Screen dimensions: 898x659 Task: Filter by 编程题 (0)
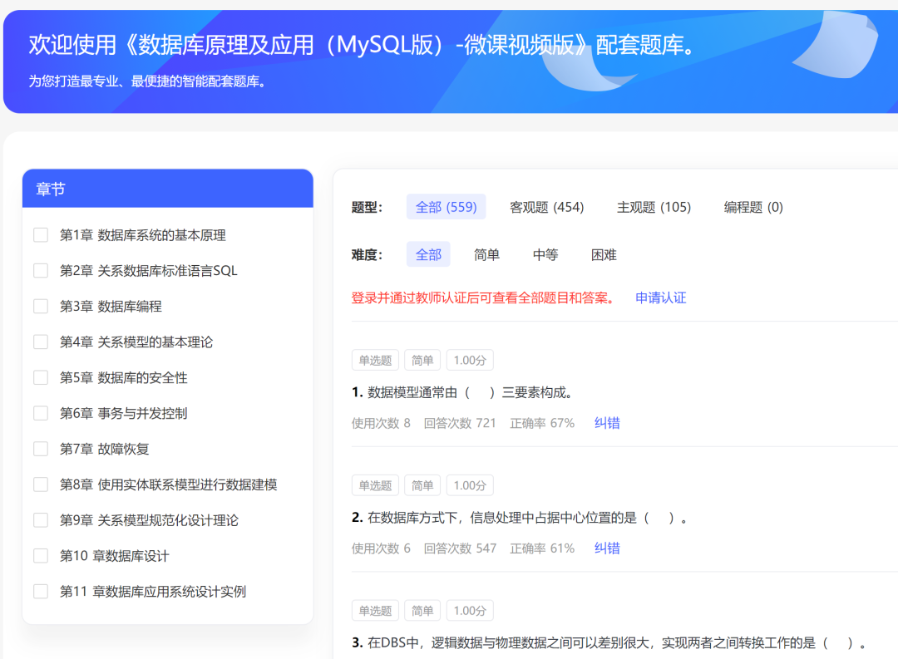click(x=753, y=207)
